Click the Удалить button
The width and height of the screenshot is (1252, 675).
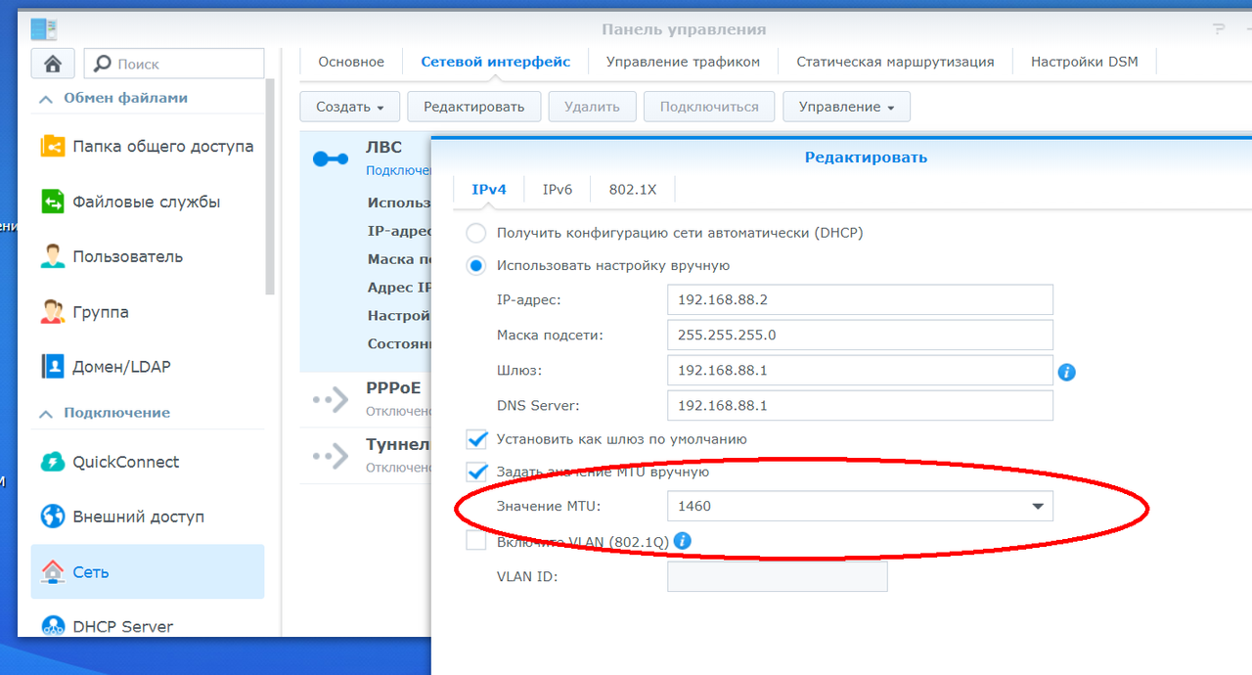coord(592,107)
